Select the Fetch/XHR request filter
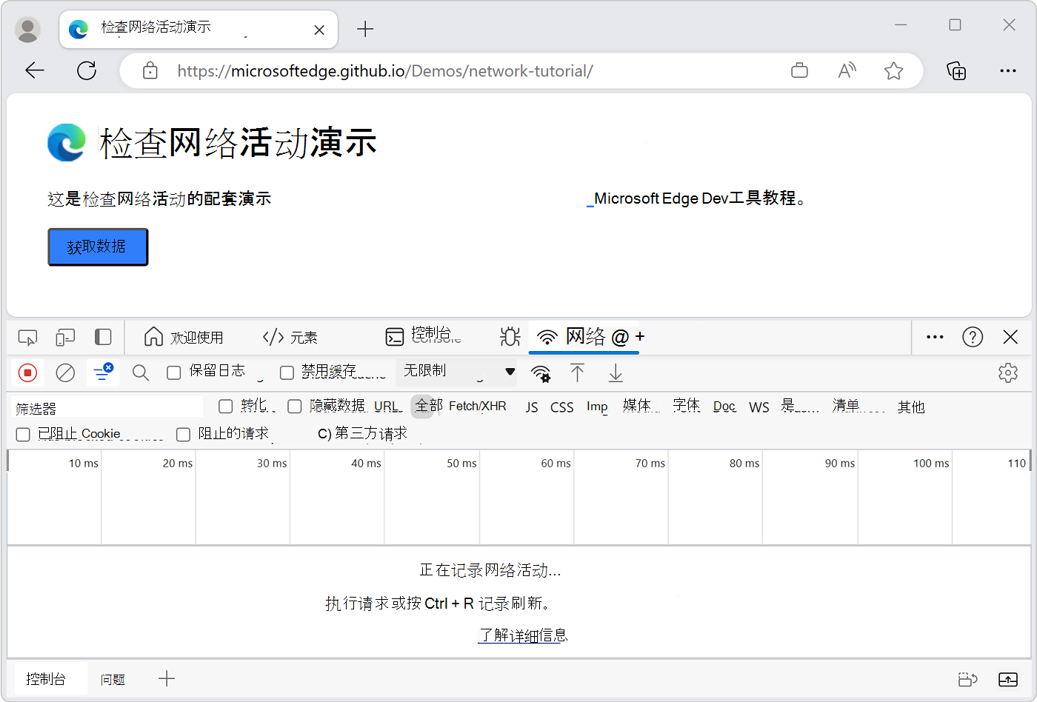 click(x=478, y=406)
